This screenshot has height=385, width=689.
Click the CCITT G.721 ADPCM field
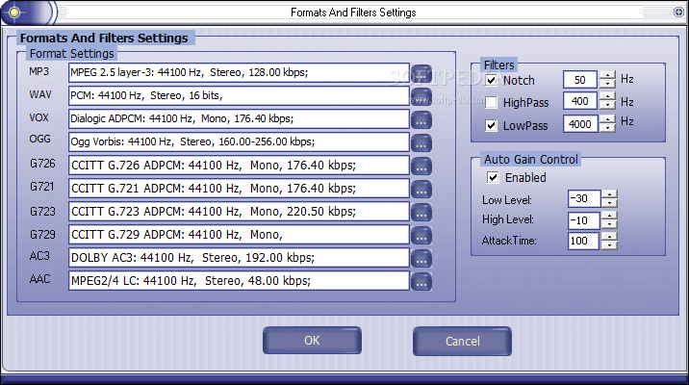coord(239,188)
